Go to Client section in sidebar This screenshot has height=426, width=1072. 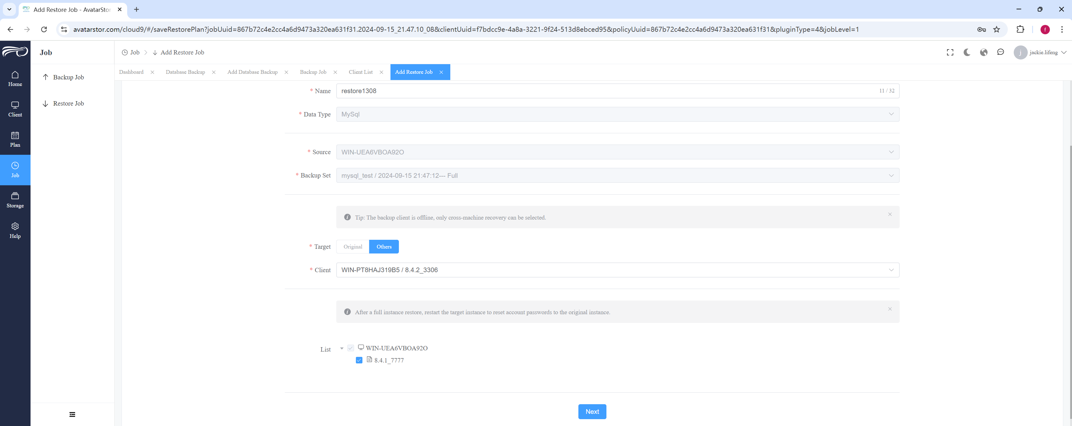[15, 109]
